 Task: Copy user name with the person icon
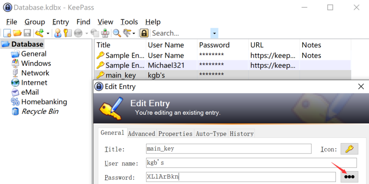coord(58,33)
